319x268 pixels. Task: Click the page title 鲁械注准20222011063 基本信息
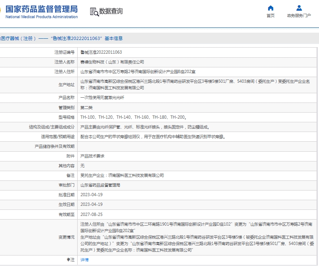[x=87, y=38]
